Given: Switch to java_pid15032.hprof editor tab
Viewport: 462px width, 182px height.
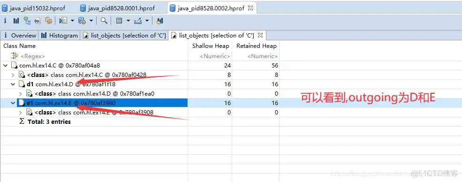Looking at the screenshot, I should click(x=34, y=8).
